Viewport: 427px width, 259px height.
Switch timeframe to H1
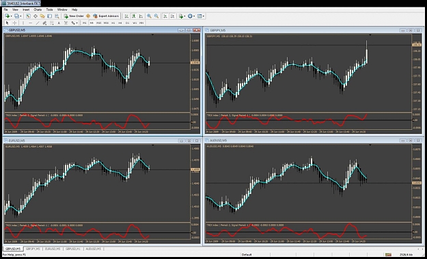coord(113,23)
